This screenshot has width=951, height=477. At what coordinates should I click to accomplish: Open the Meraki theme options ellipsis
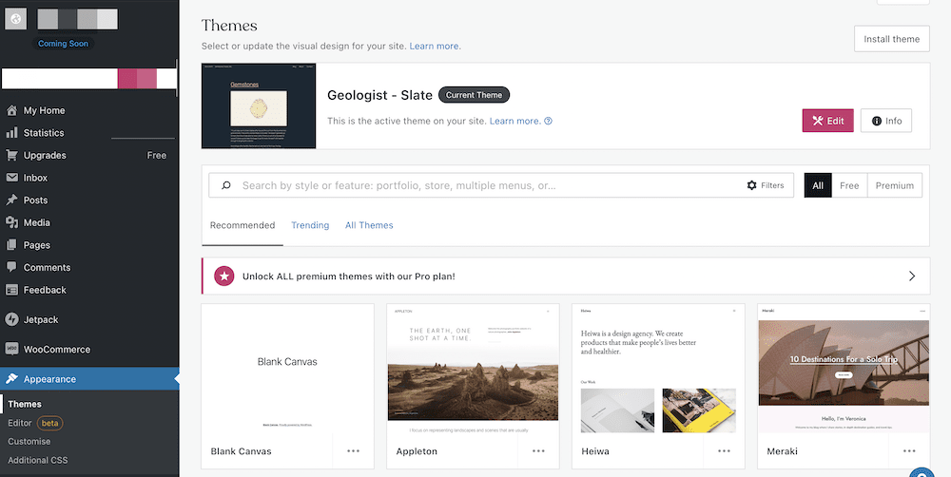click(909, 451)
